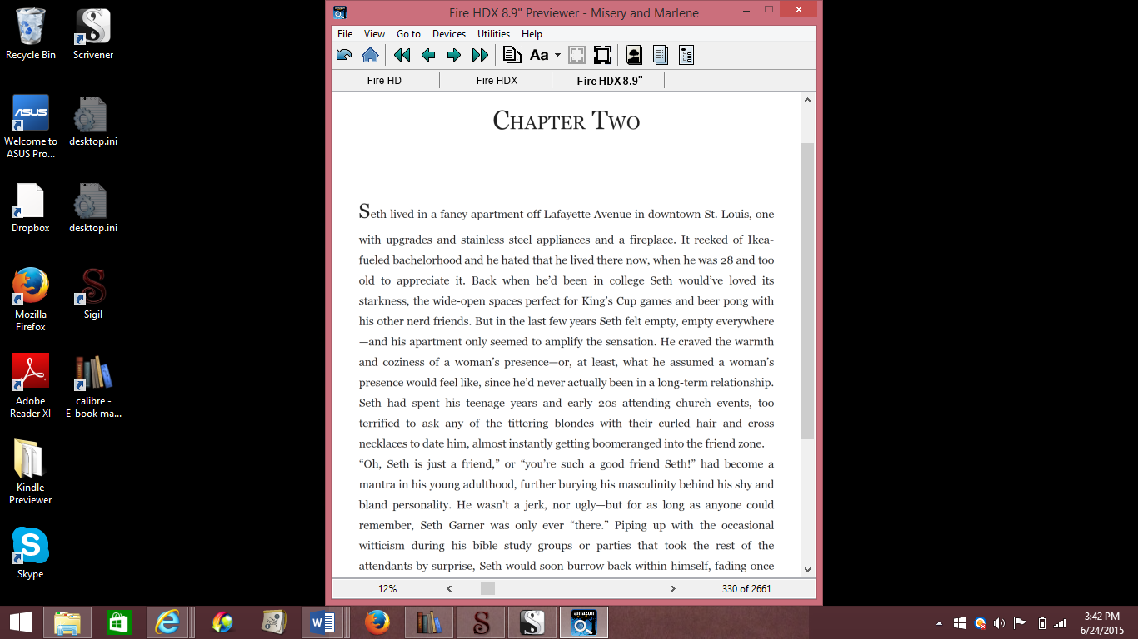This screenshot has height=639, width=1138.
Task: Open the Utilities menu
Action: pyautogui.click(x=493, y=34)
